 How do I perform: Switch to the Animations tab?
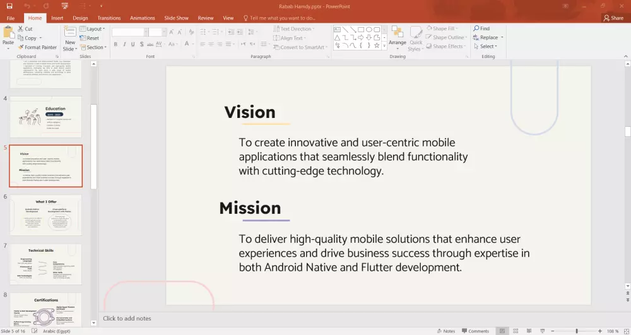pyautogui.click(x=143, y=18)
